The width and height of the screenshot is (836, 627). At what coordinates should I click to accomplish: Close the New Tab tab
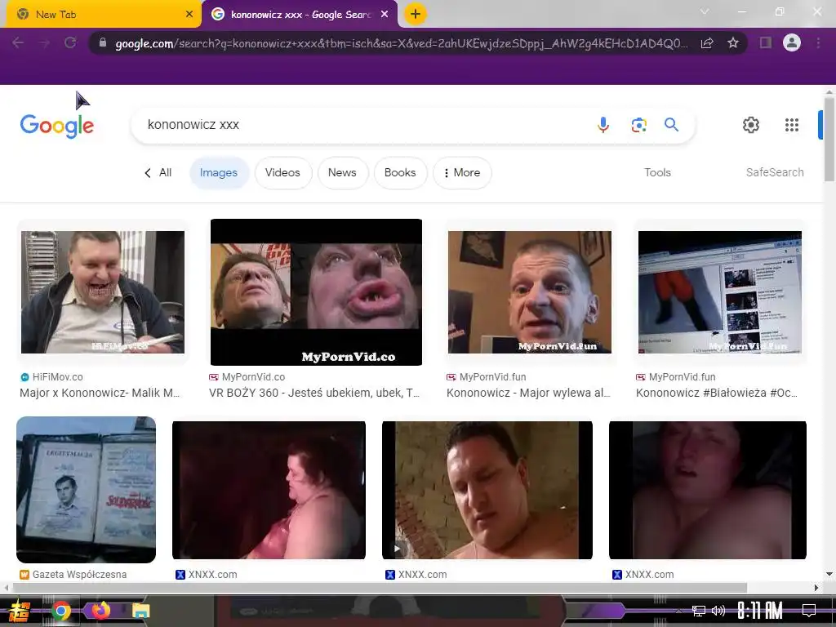pos(189,15)
